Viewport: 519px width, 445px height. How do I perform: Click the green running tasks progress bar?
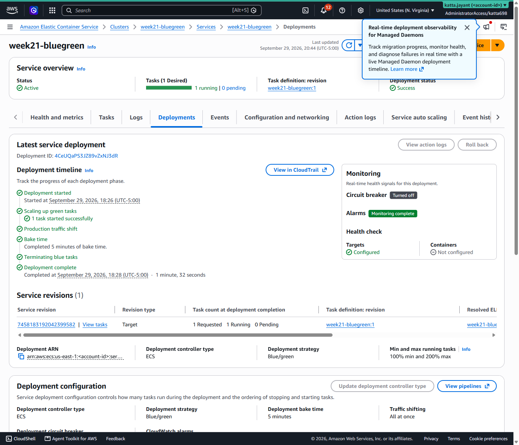click(169, 88)
